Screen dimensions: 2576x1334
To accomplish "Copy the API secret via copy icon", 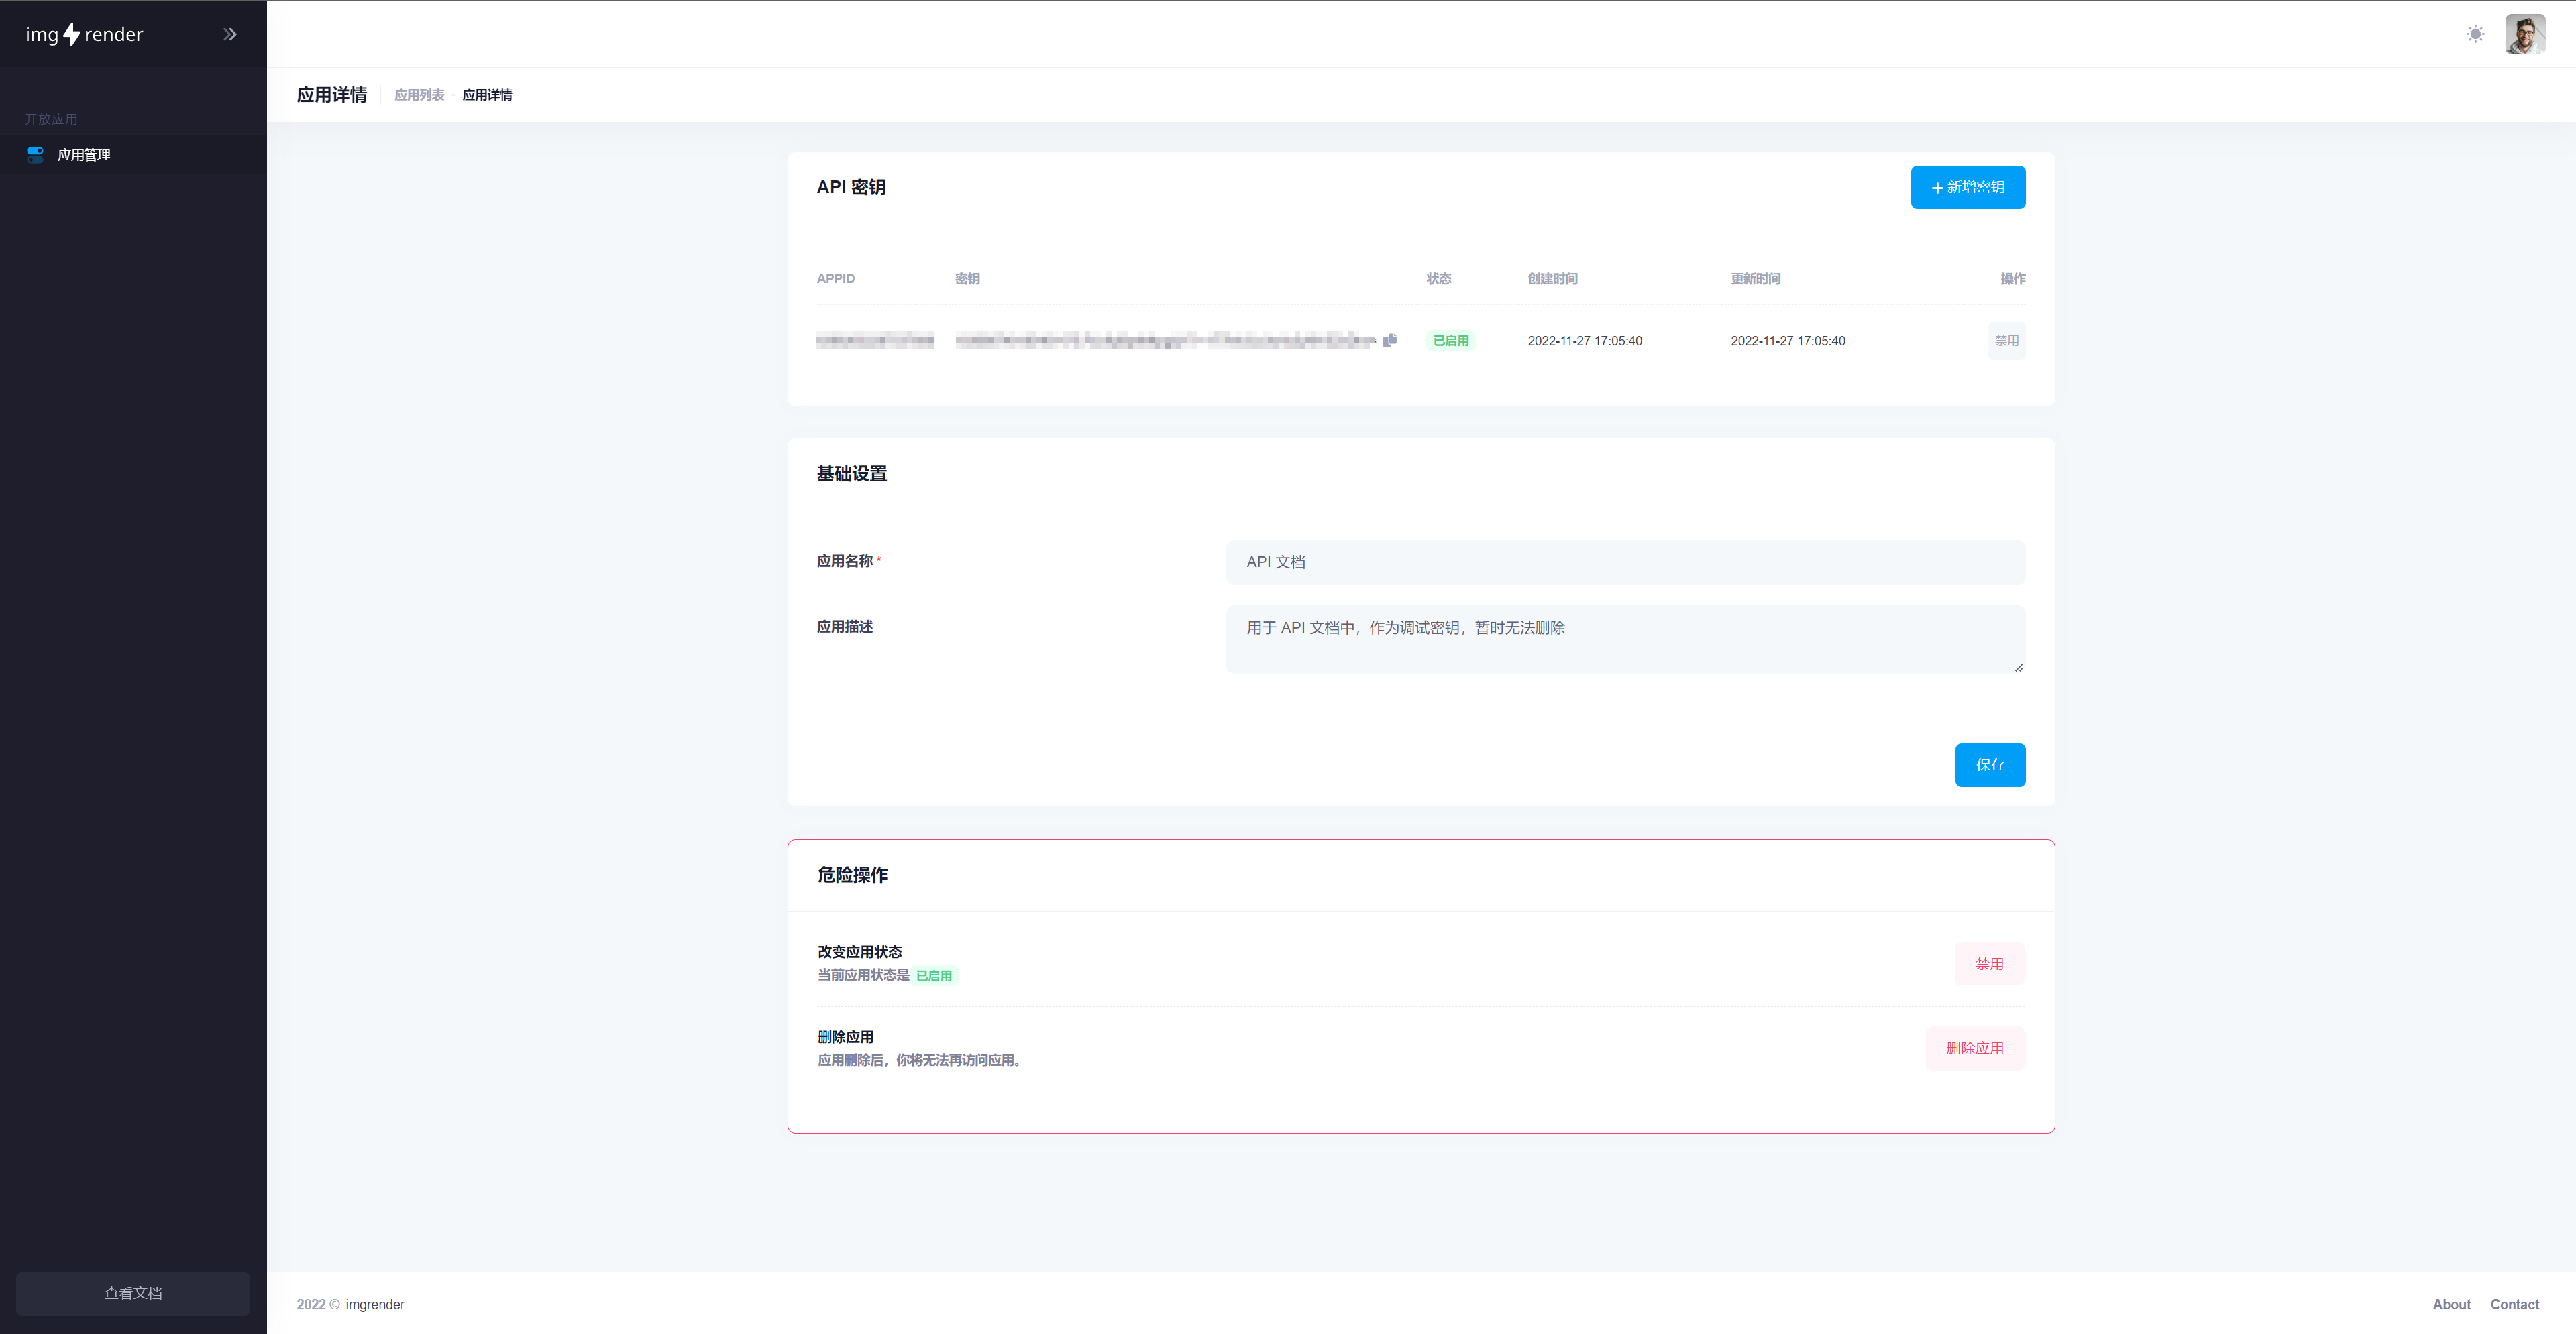I will click(1390, 340).
